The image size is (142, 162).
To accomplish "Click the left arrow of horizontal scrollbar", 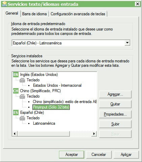I will tap(15, 134).
